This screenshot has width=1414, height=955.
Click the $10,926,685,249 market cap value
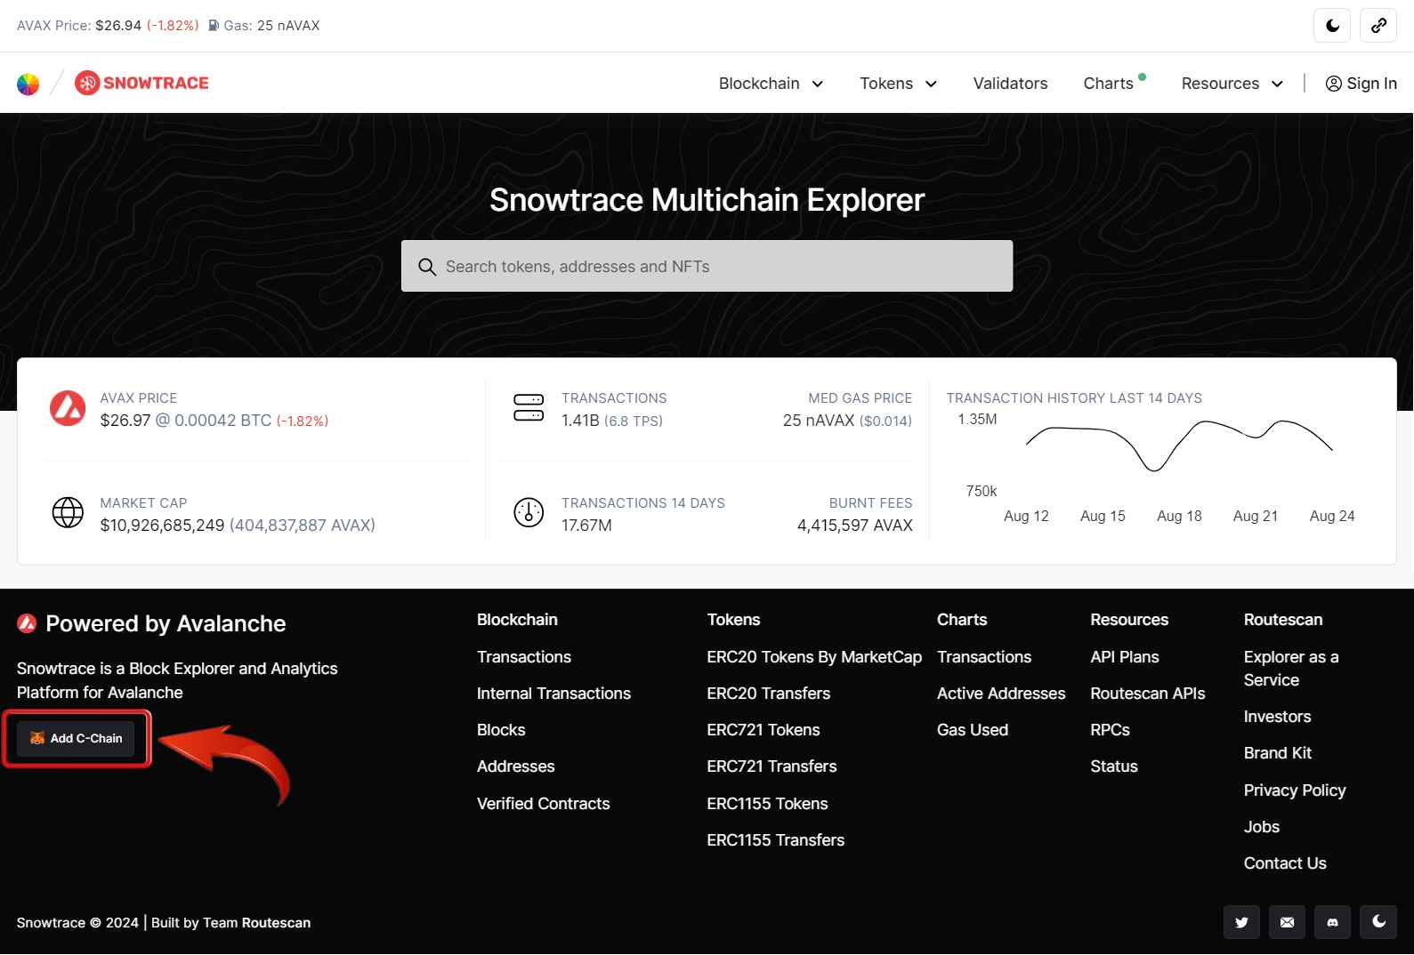(162, 526)
